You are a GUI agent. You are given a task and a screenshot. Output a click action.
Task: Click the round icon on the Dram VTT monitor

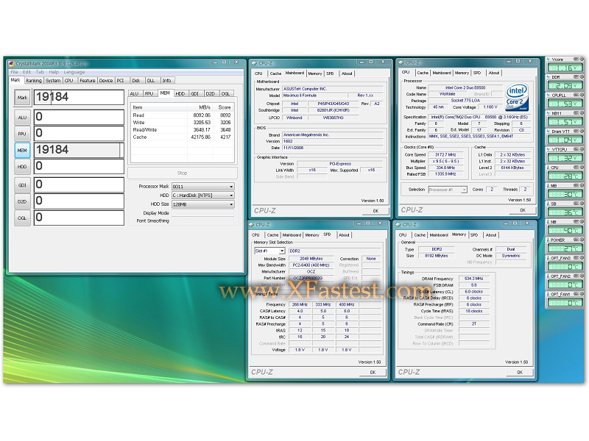(582, 132)
